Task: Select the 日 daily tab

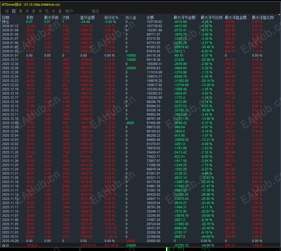Action: [14, 11]
